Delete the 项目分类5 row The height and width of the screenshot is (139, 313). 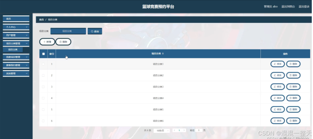tap(293, 109)
